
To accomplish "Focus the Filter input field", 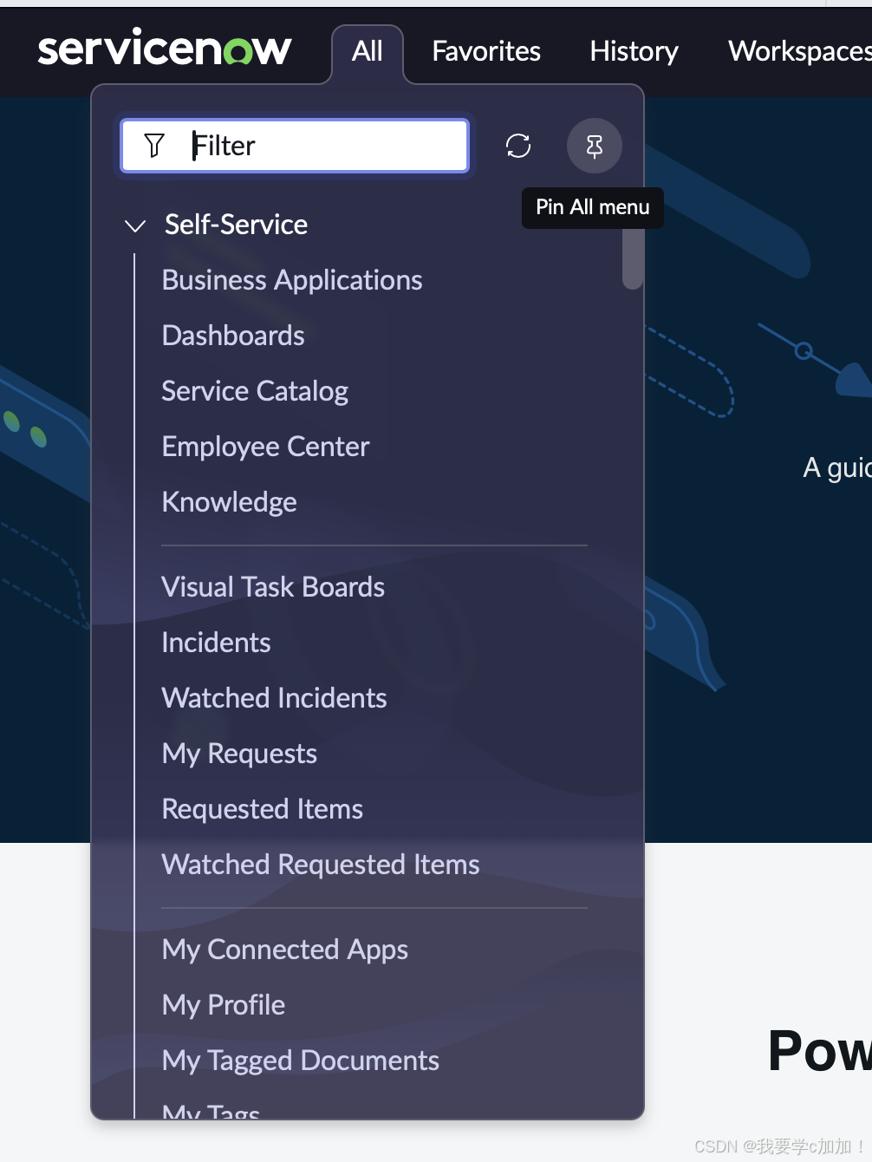I will point(295,146).
